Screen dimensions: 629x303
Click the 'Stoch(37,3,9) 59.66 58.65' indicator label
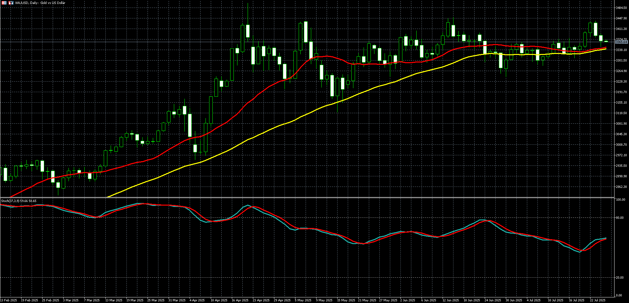19,201
